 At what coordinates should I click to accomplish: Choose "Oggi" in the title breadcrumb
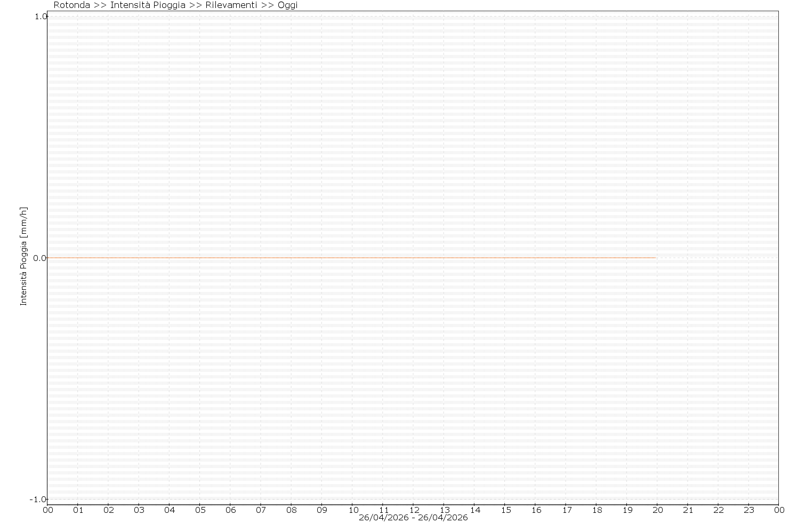tap(287, 5)
